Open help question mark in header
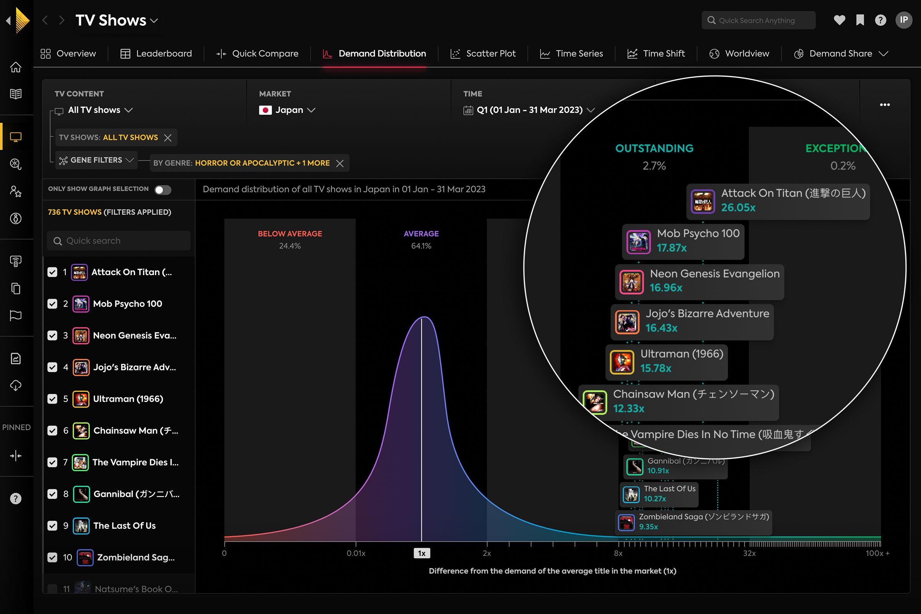This screenshot has width=921, height=614. [x=881, y=20]
